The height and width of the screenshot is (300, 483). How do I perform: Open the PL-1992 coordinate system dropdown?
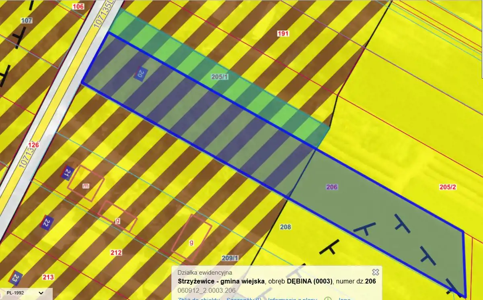tap(26, 293)
